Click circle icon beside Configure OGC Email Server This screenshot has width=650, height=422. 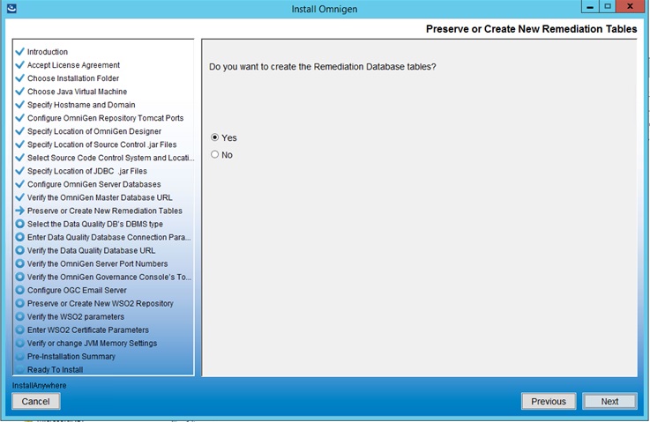pos(20,290)
